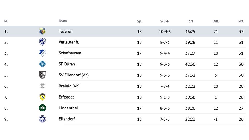Click the Diff. column header
249x140 pixels.
[x=216, y=21]
